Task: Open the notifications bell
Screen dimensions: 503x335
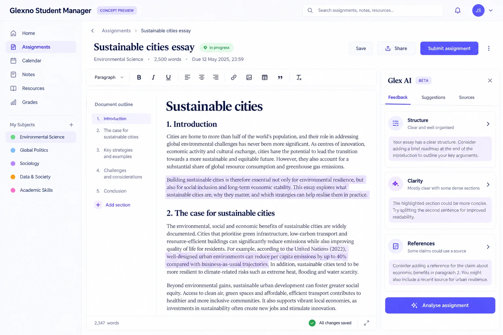Action: [x=457, y=10]
